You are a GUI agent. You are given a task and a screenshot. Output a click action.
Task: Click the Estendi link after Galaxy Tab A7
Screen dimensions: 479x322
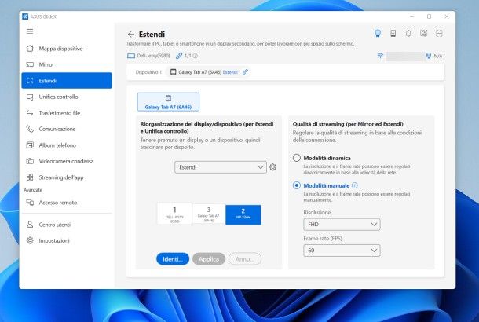[x=230, y=72]
